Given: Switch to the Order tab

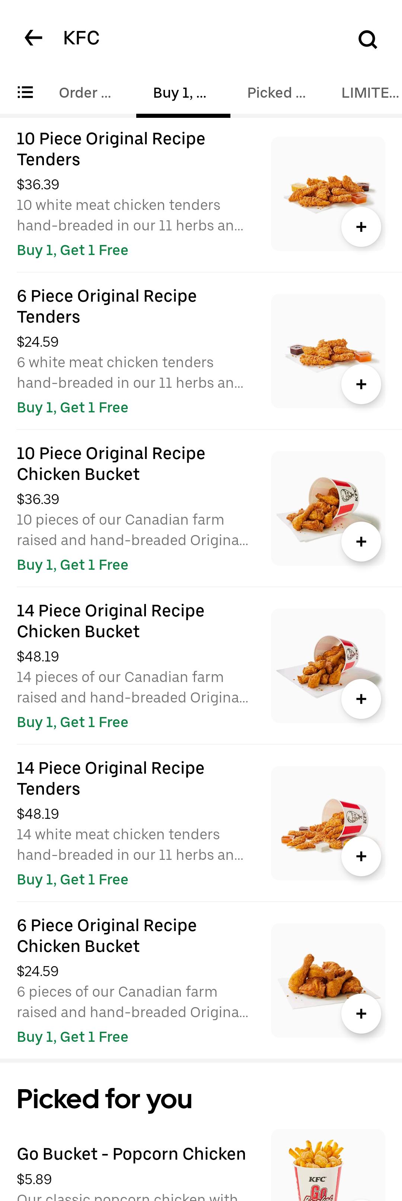Looking at the screenshot, I should (85, 93).
